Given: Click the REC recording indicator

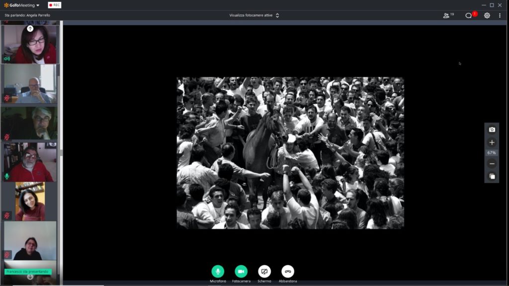Looking at the screenshot, I should coord(55,5).
